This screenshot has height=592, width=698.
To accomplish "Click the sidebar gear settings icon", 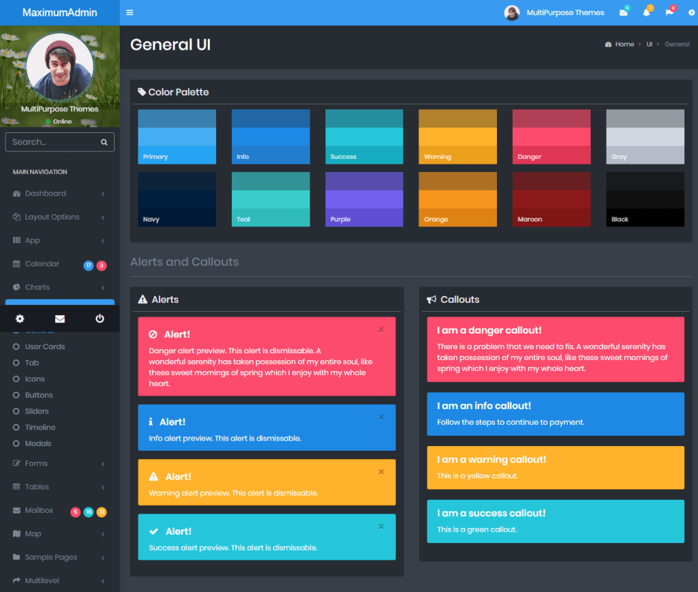I will (20, 319).
